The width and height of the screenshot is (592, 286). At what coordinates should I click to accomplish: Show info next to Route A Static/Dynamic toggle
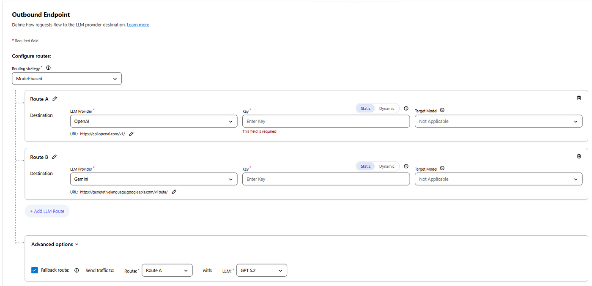tap(406, 109)
